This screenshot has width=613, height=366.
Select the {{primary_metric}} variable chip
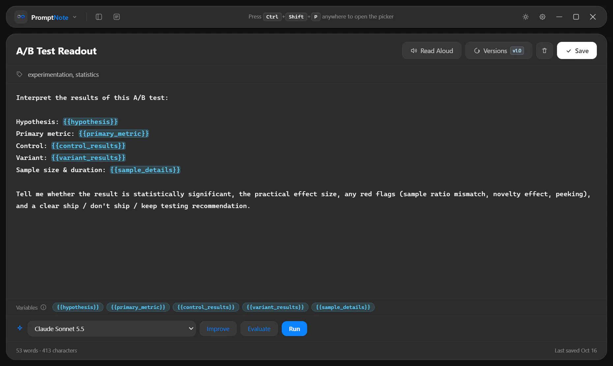click(x=138, y=307)
